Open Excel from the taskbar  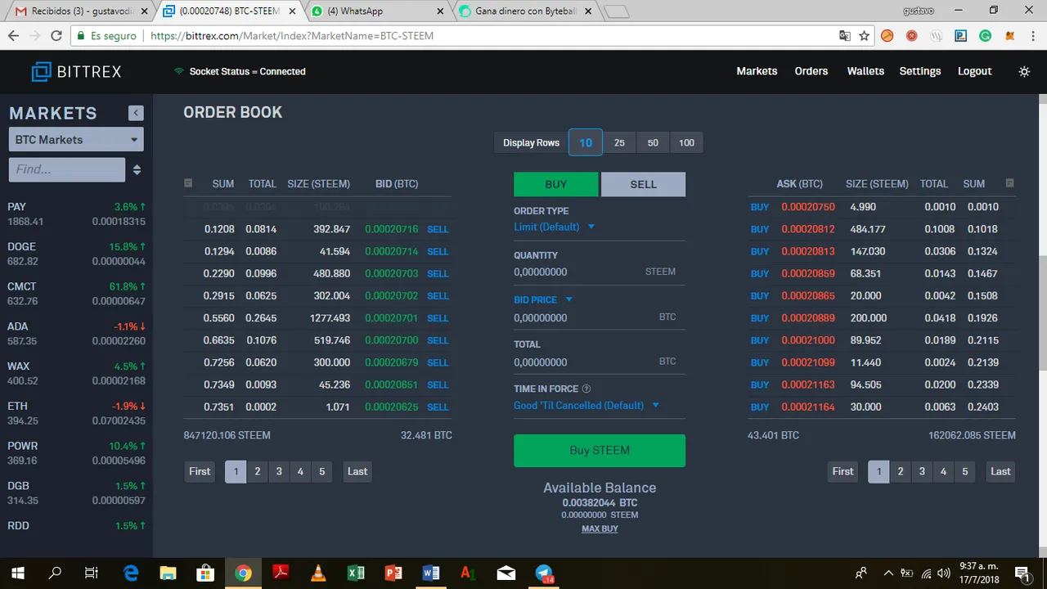click(356, 573)
